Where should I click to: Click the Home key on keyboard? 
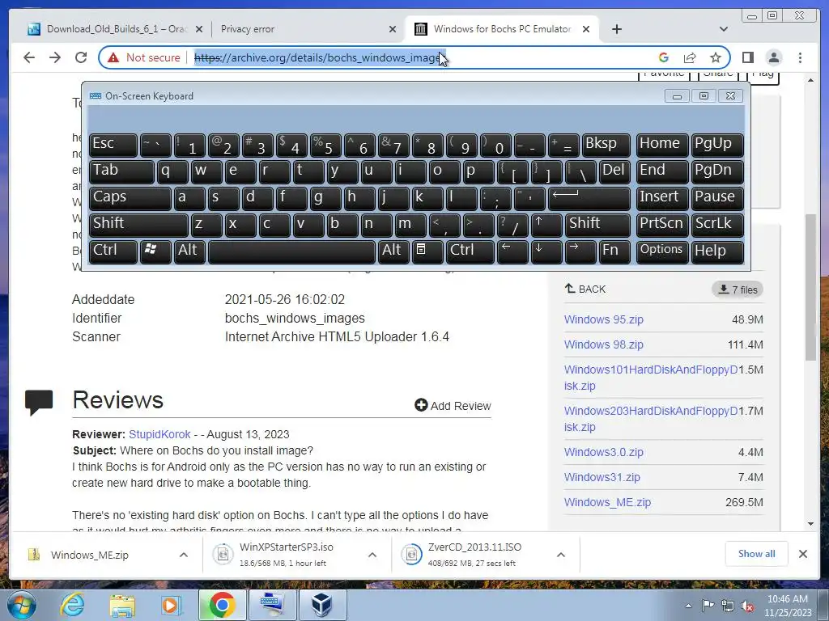coord(662,144)
